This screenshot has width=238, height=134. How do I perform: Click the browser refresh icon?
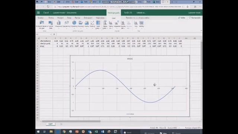48,7
